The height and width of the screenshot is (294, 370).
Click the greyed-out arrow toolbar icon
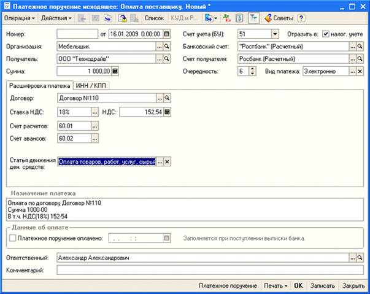tap(82, 18)
